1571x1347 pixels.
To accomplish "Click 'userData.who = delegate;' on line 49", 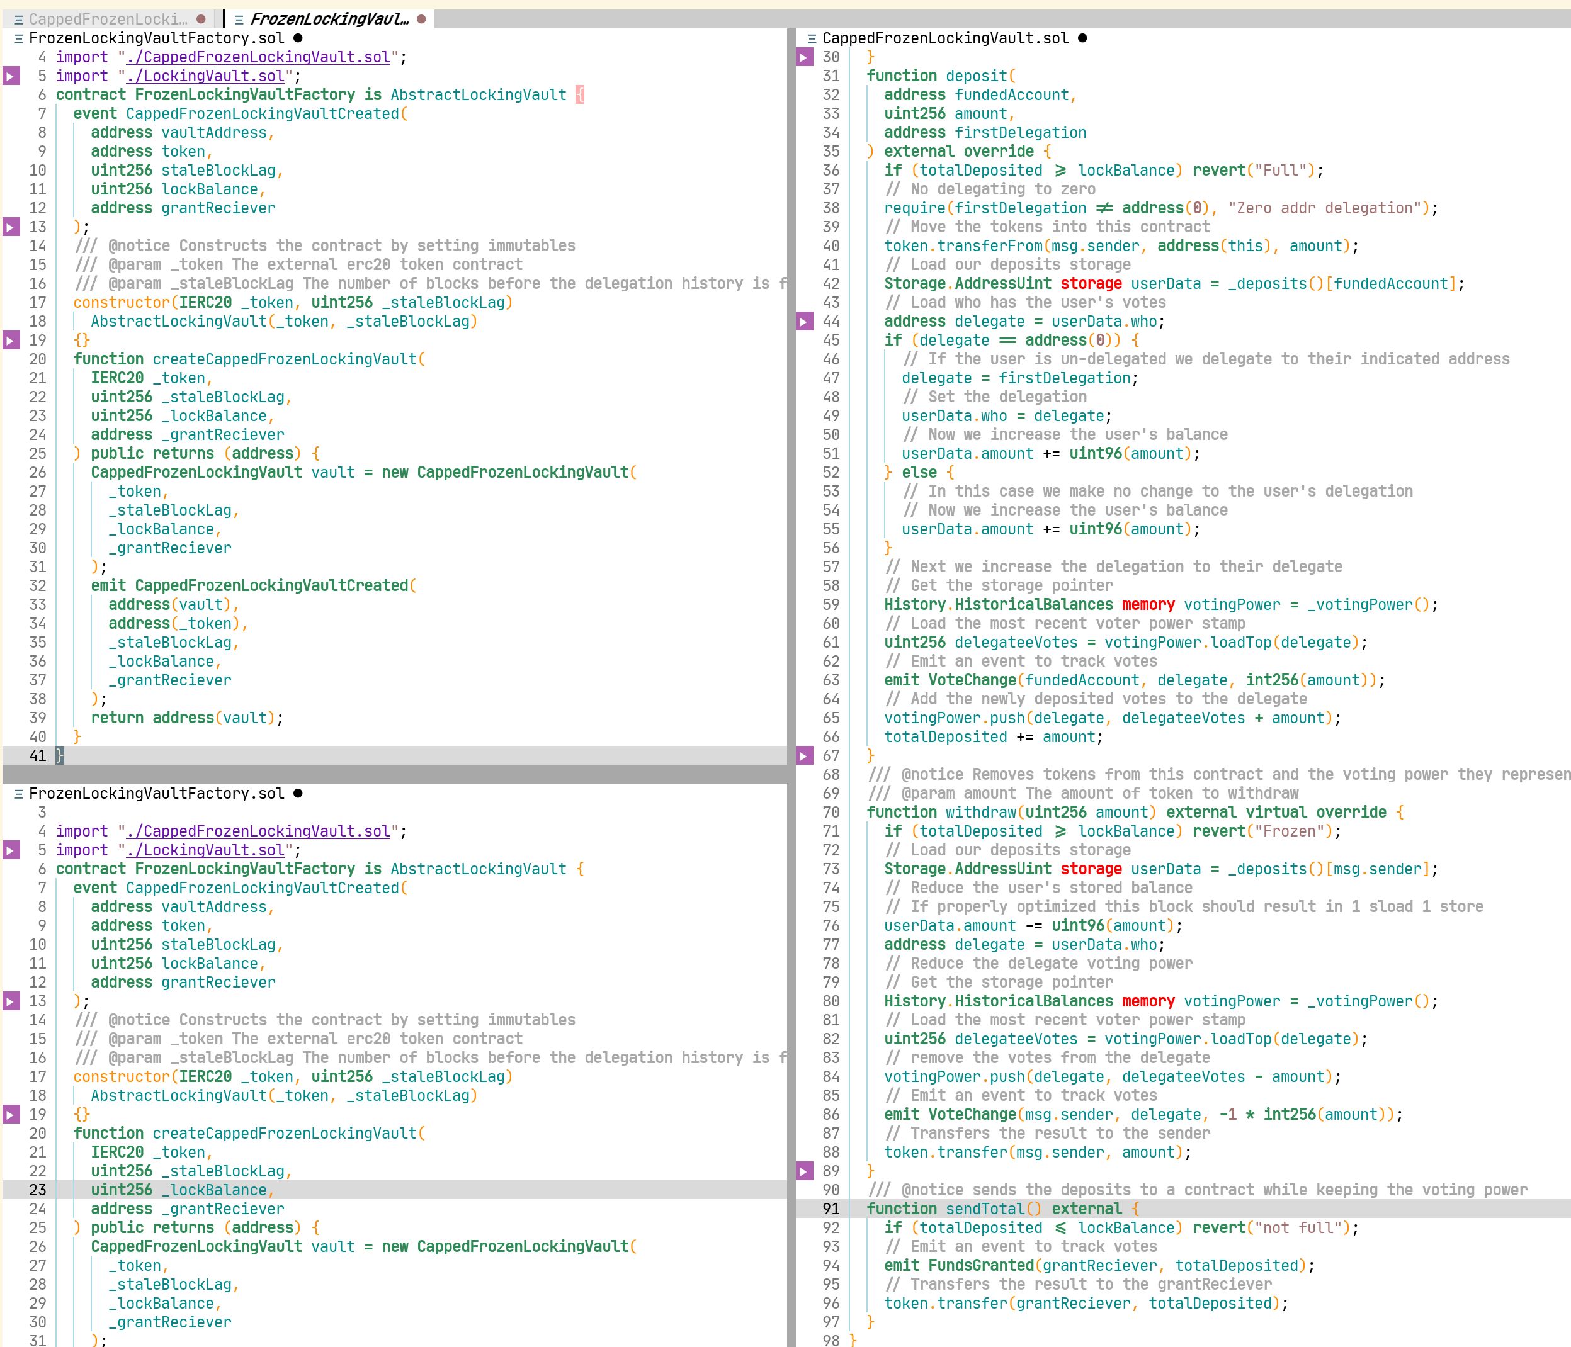I will click(1006, 416).
